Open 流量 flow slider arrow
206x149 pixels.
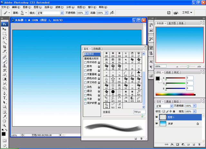[106, 13]
